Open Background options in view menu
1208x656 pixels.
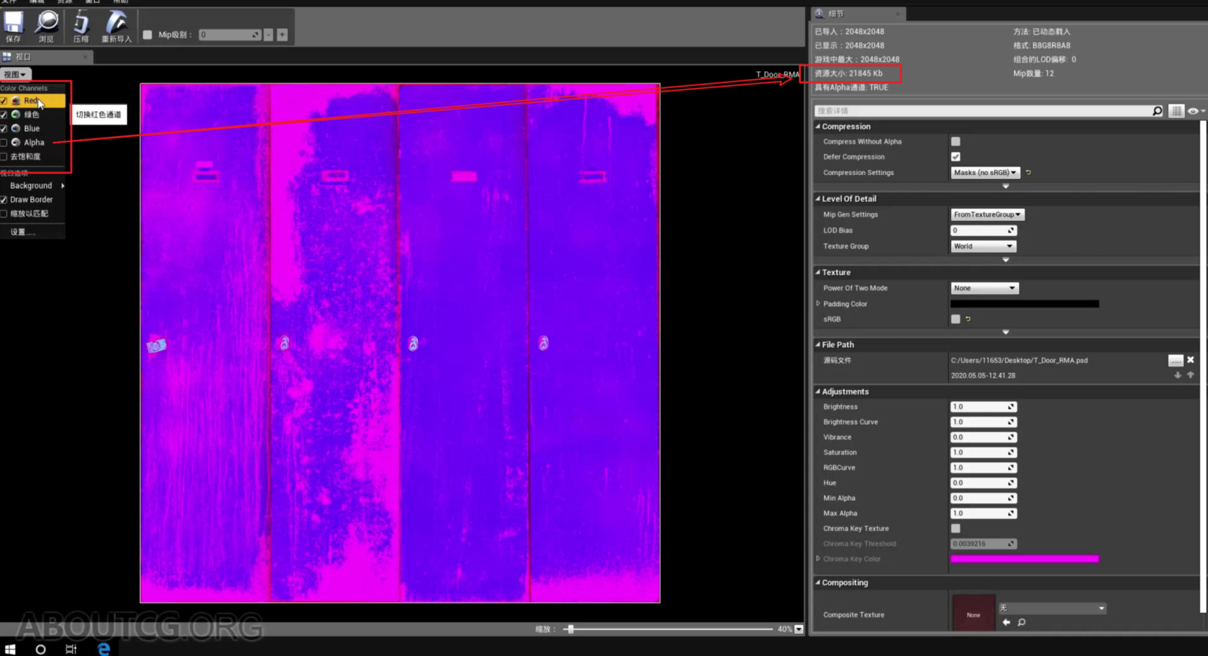tap(31, 185)
